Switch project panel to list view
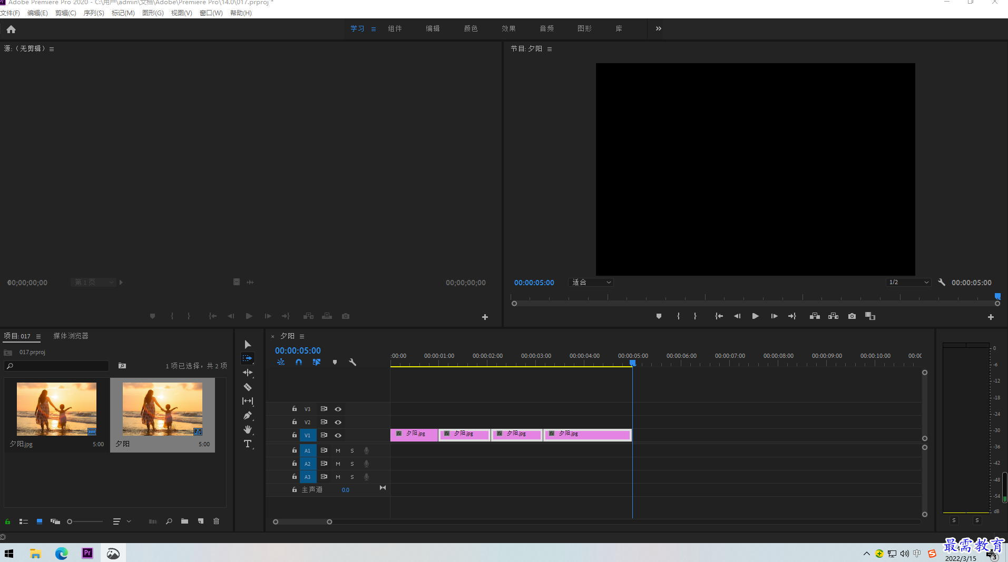This screenshot has height=562, width=1008. [24, 521]
